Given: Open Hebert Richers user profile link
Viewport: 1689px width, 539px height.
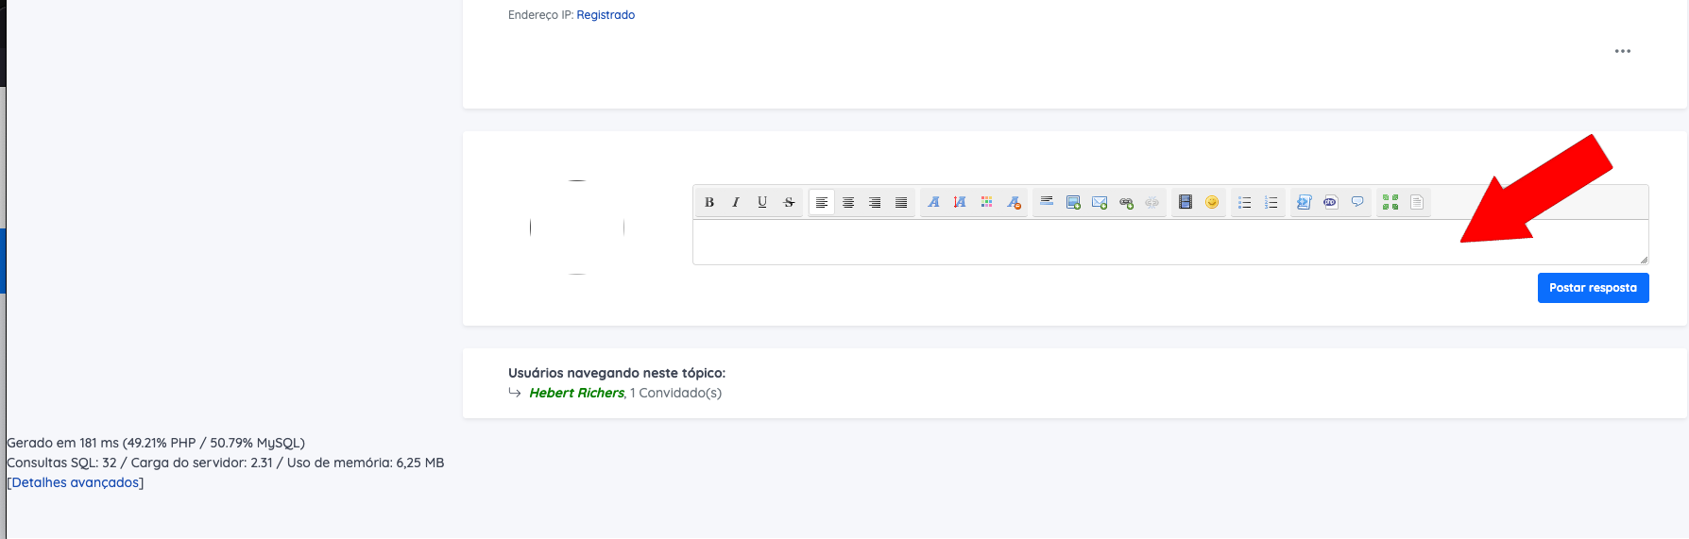Looking at the screenshot, I should [x=576, y=393].
